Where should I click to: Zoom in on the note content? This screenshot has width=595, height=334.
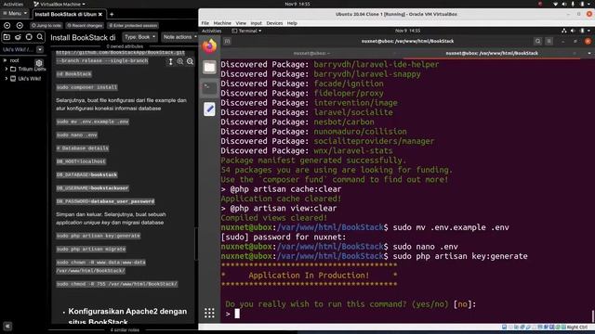click(x=180, y=61)
